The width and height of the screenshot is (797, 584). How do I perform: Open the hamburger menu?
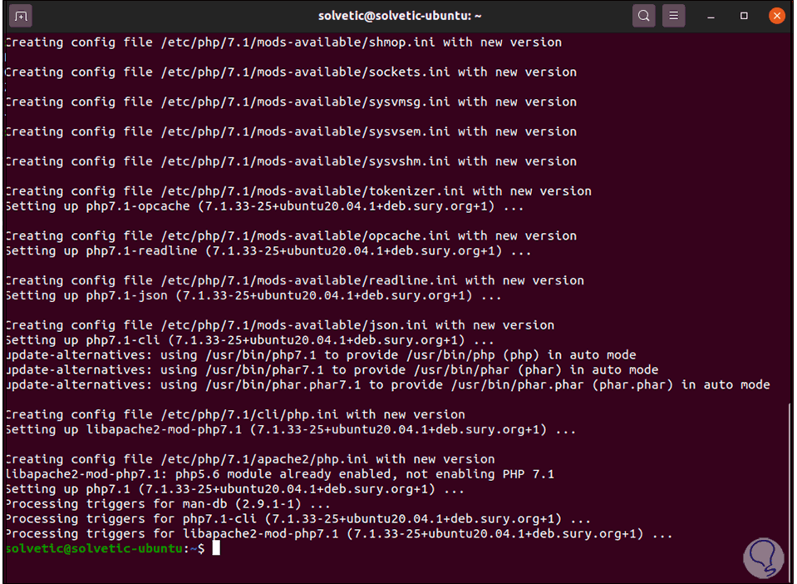pyautogui.click(x=674, y=16)
